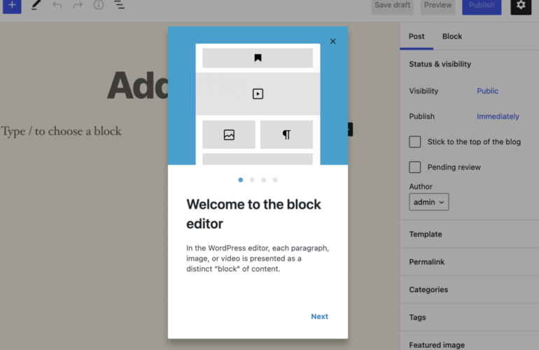
Task: Toggle the Settings gear sidebar
Action: coord(521,6)
